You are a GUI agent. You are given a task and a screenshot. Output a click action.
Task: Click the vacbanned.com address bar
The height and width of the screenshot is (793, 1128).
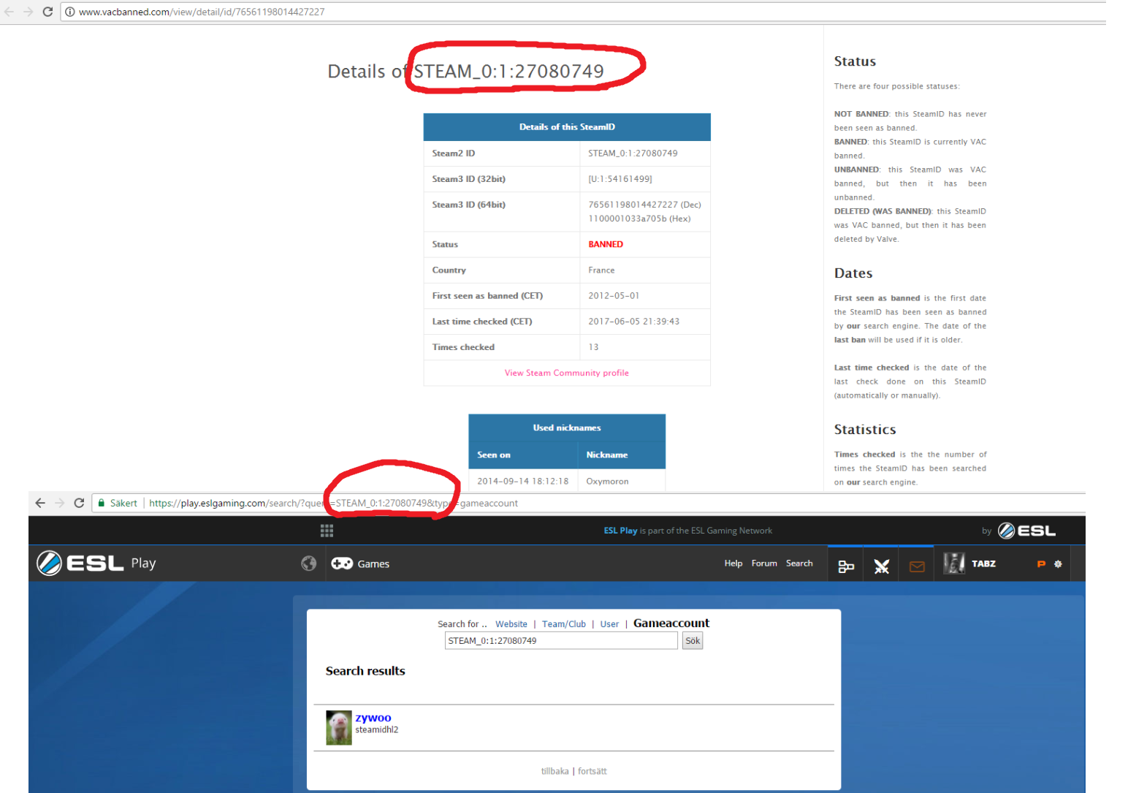tap(584, 12)
